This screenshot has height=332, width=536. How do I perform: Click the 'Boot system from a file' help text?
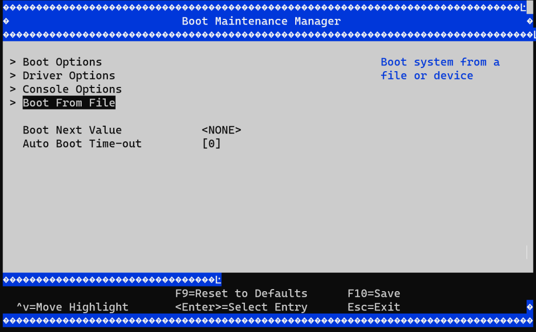pos(440,69)
